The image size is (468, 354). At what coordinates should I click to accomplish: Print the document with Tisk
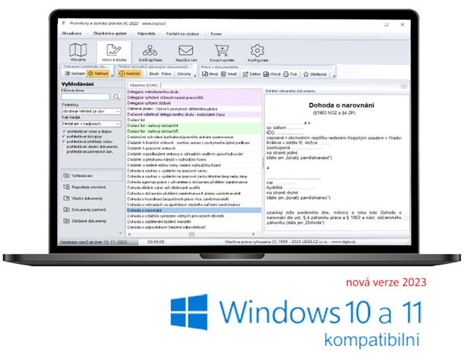290,74
